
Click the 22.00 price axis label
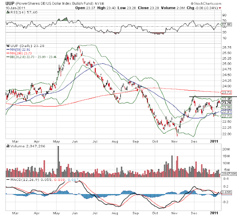point(227,134)
